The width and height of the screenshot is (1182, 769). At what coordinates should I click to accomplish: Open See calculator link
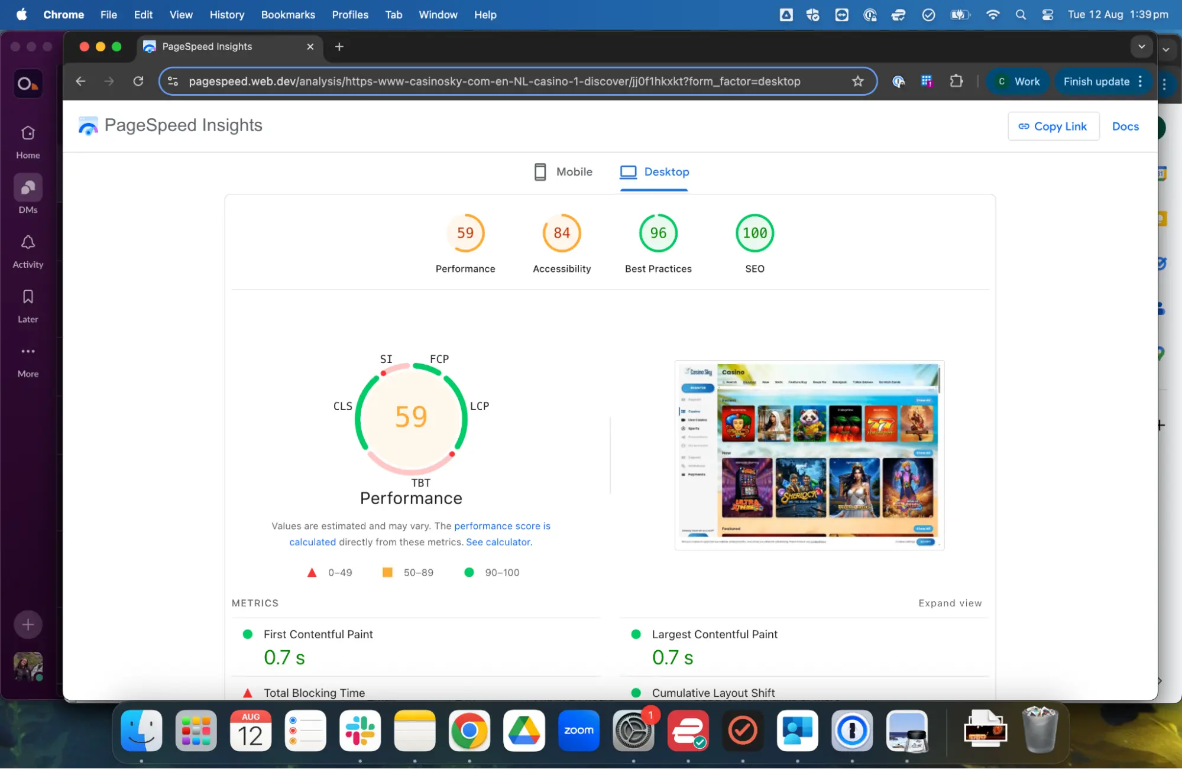pos(498,542)
